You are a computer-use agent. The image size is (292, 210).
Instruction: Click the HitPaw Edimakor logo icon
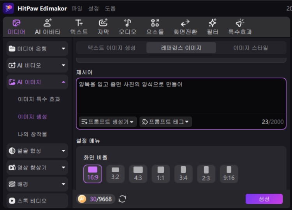pos(9,8)
